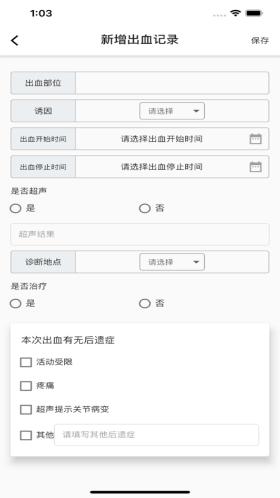280x498 pixels.
Task: Open the 诊断地点 请选择 dropdown
Action: pos(172,262)
